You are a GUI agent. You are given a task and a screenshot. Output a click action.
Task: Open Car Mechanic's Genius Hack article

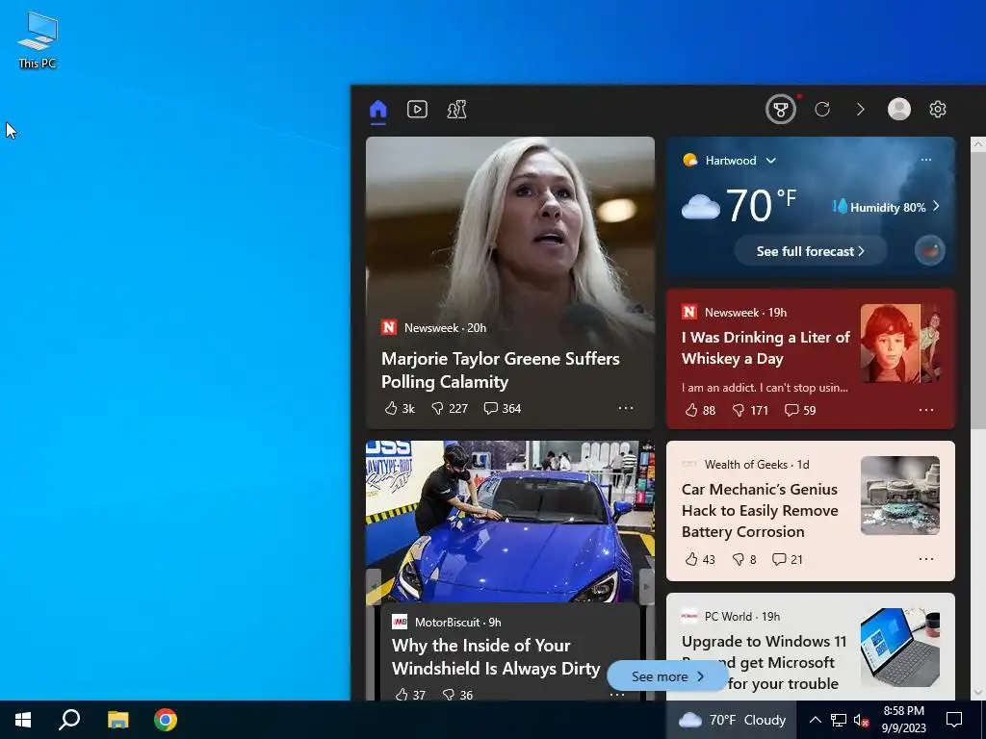pyautogui.click(x=760, y=510)
